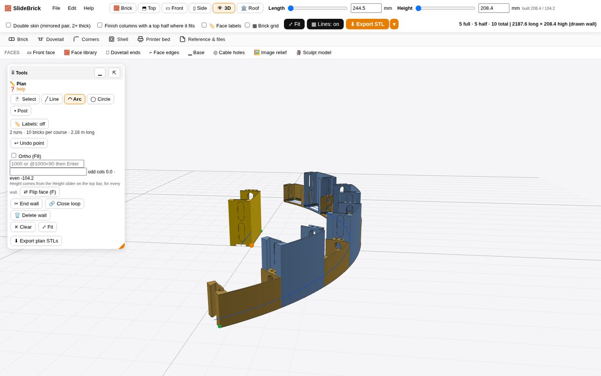Open the Reference & files tab

(x=202, y=39)
